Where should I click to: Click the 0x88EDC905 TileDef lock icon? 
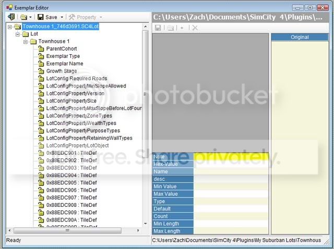[x=41, y=183]
